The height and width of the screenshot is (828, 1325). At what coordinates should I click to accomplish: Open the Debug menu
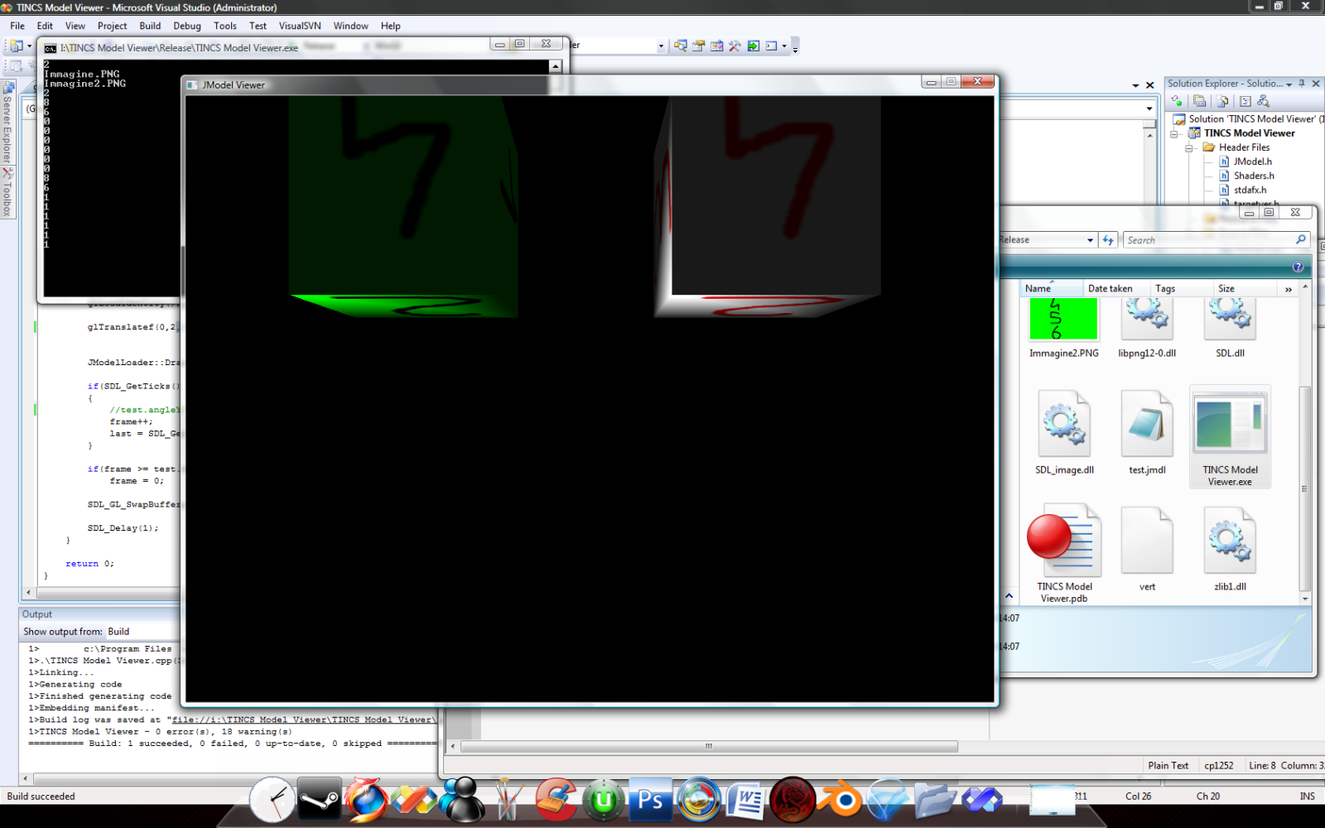187,26
